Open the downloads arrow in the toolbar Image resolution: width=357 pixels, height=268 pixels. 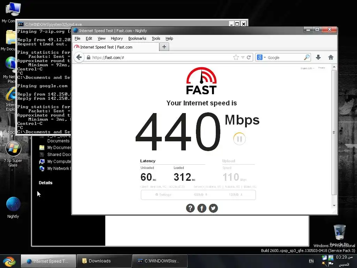318,58
